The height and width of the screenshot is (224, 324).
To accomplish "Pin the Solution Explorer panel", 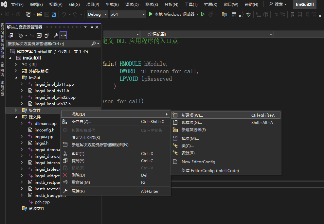I will tap(91, 27).
